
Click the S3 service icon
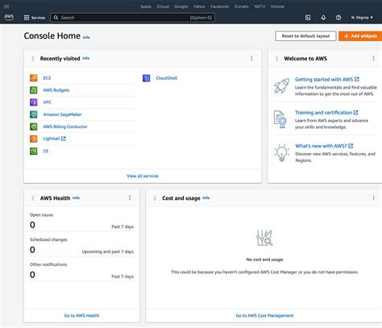point(34,151)
